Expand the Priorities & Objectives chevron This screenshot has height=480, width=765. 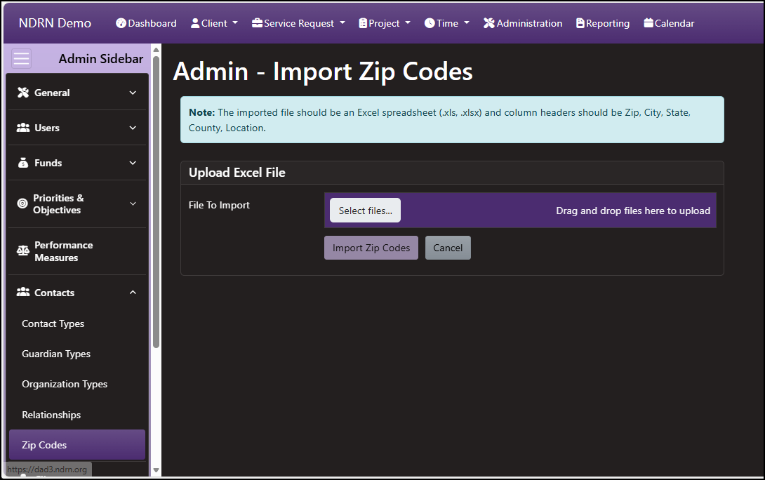(133, 204)
